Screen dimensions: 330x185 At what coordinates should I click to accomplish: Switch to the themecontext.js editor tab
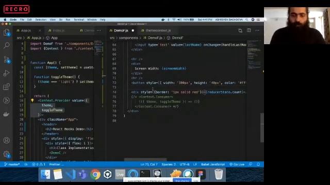[x=158, y=31]
